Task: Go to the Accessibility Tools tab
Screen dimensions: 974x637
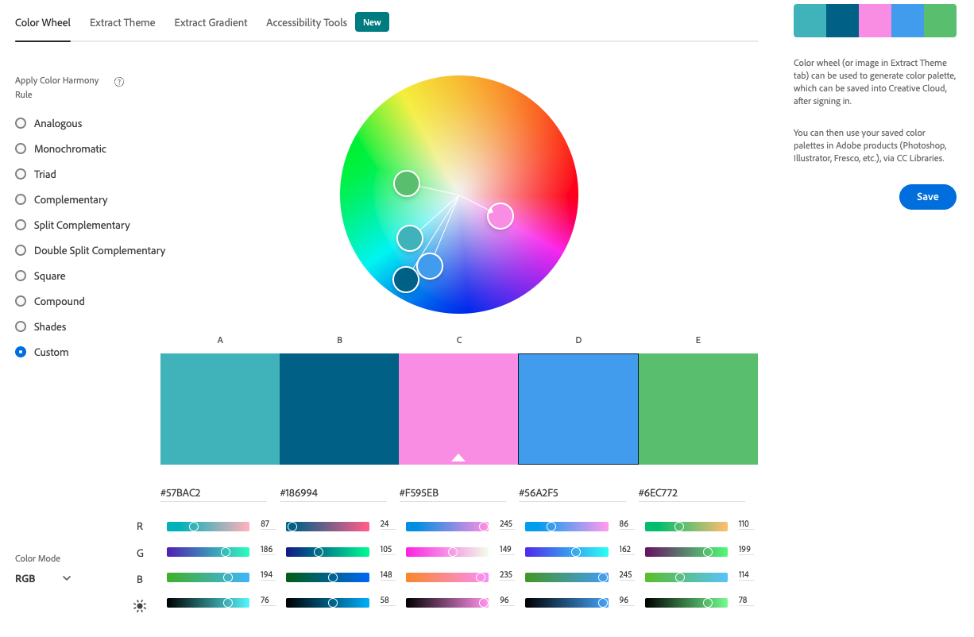Action: (307, 22)
